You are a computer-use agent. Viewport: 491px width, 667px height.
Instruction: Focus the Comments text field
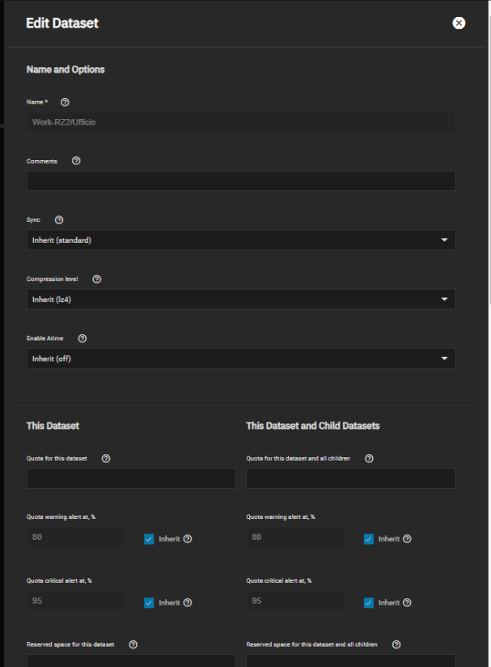(x=241, y=181)
